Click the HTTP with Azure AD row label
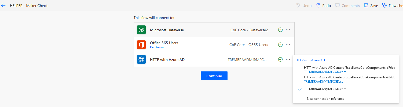Viewport: 403px width, 107px height. [x=167, y=60]
